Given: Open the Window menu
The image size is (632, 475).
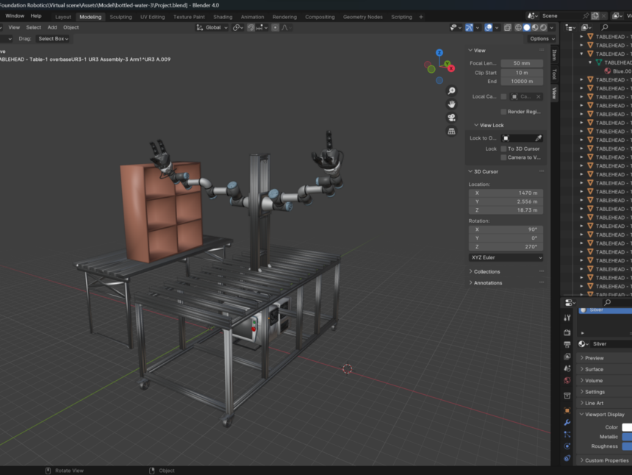Looking at the screenshot, I should click(14, 15).
